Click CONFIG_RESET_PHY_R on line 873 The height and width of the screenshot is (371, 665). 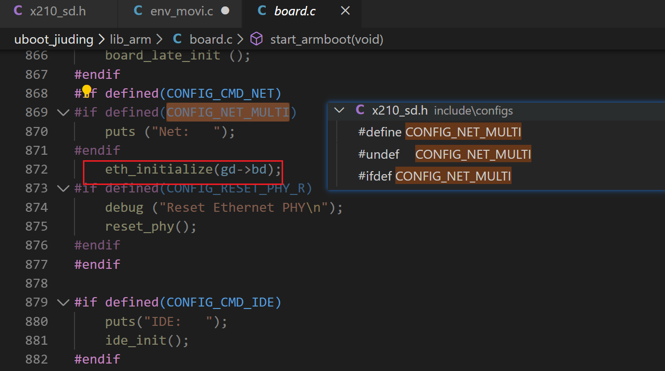235,188
